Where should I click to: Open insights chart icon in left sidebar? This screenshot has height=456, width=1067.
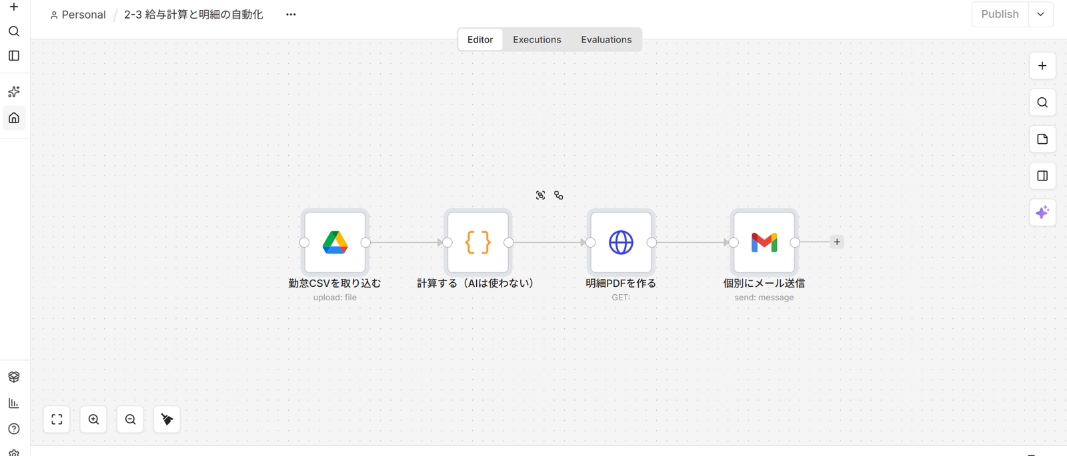(14, 403)
